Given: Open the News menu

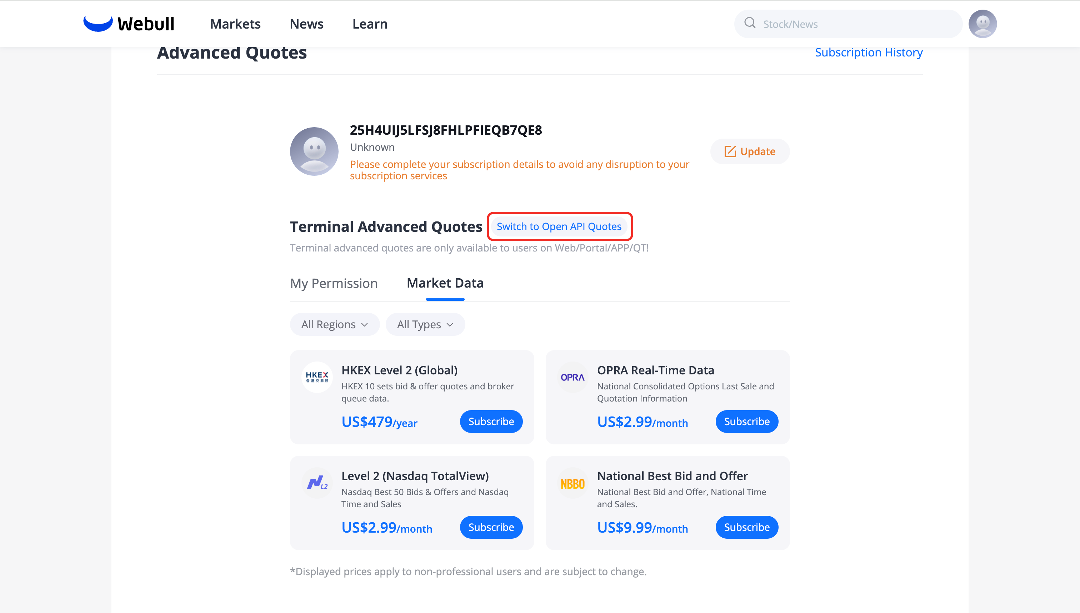Looking at the screenshot, I should (306, 24).
